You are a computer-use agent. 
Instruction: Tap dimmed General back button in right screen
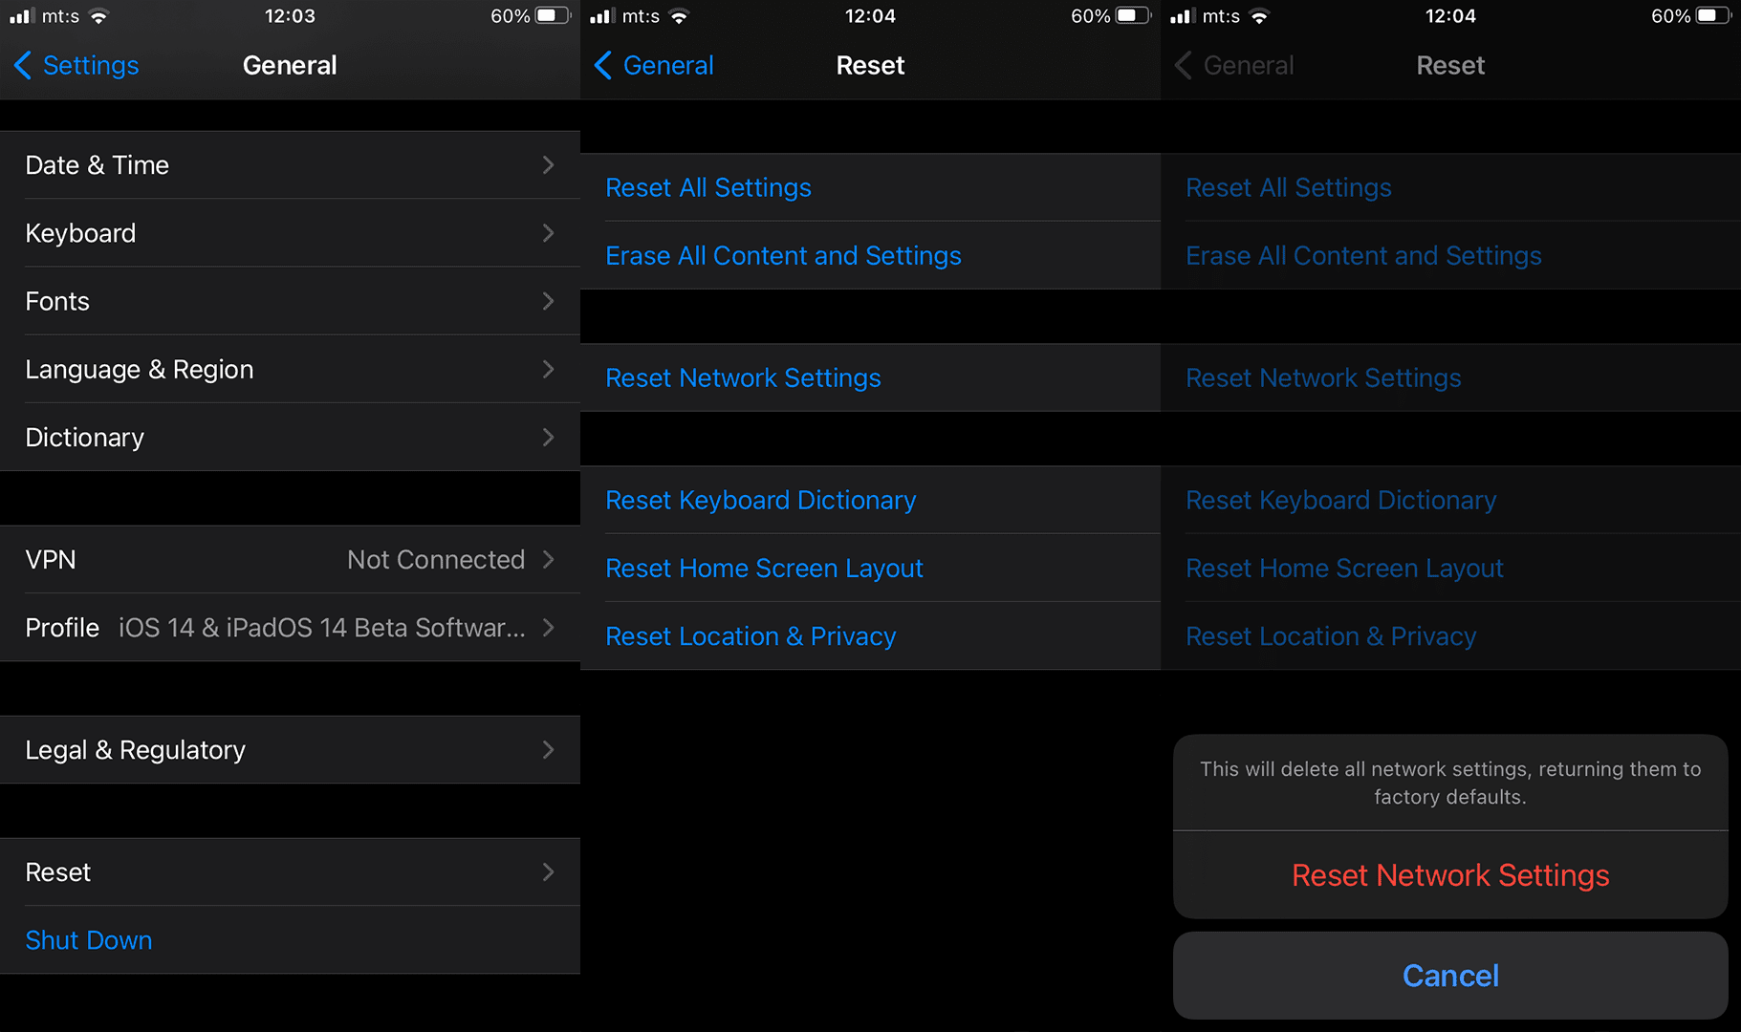pos(1234,65)
